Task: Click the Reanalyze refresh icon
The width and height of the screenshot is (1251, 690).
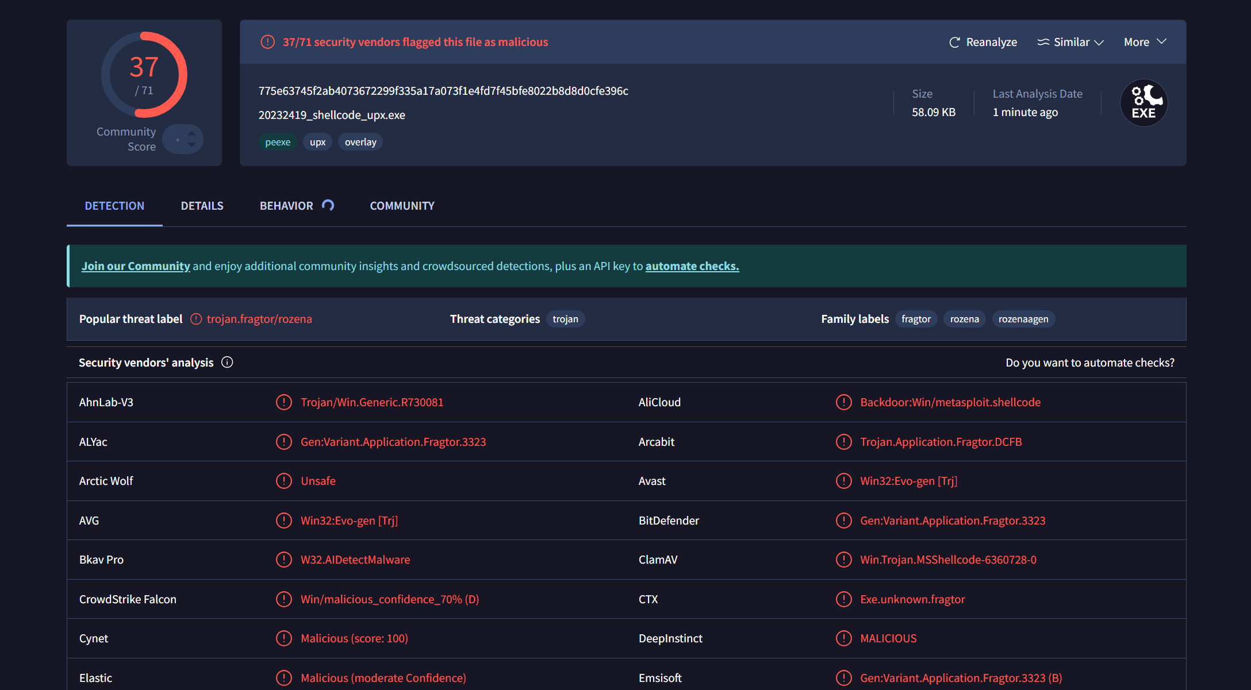Action: [x=954, y=43]
